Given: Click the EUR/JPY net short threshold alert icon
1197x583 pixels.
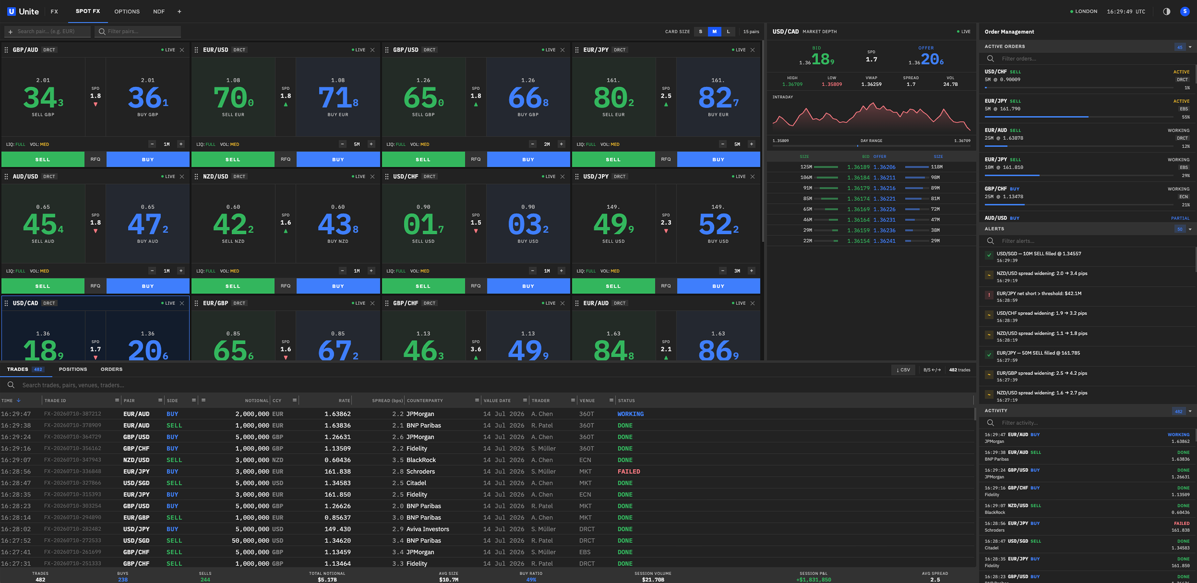Looking at the screenshot, I should 989,295.
